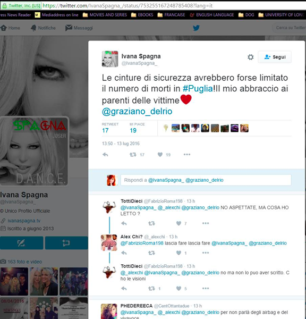
Task: Click the Segui follow button
Action: (275, 57)
